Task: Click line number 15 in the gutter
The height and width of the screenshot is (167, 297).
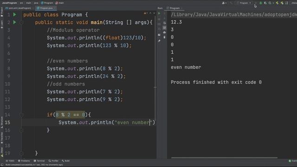Action: click(7, 122)
